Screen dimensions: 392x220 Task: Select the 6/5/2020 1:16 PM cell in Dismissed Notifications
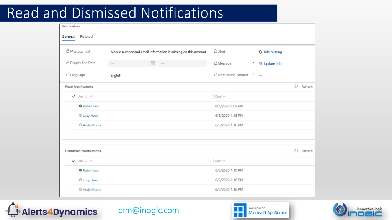point(229,189)
